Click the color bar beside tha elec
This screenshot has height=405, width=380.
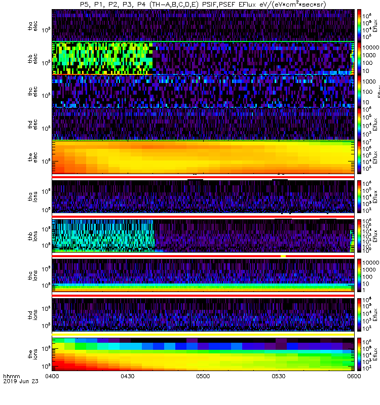[x=359, y=26]
